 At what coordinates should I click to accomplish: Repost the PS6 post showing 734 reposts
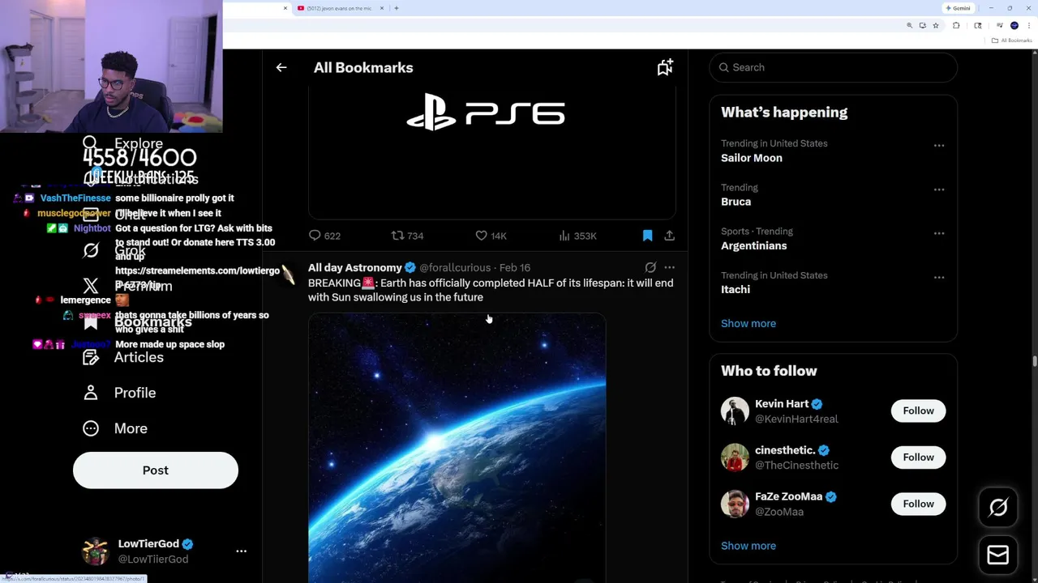click(x=407, y=236)
